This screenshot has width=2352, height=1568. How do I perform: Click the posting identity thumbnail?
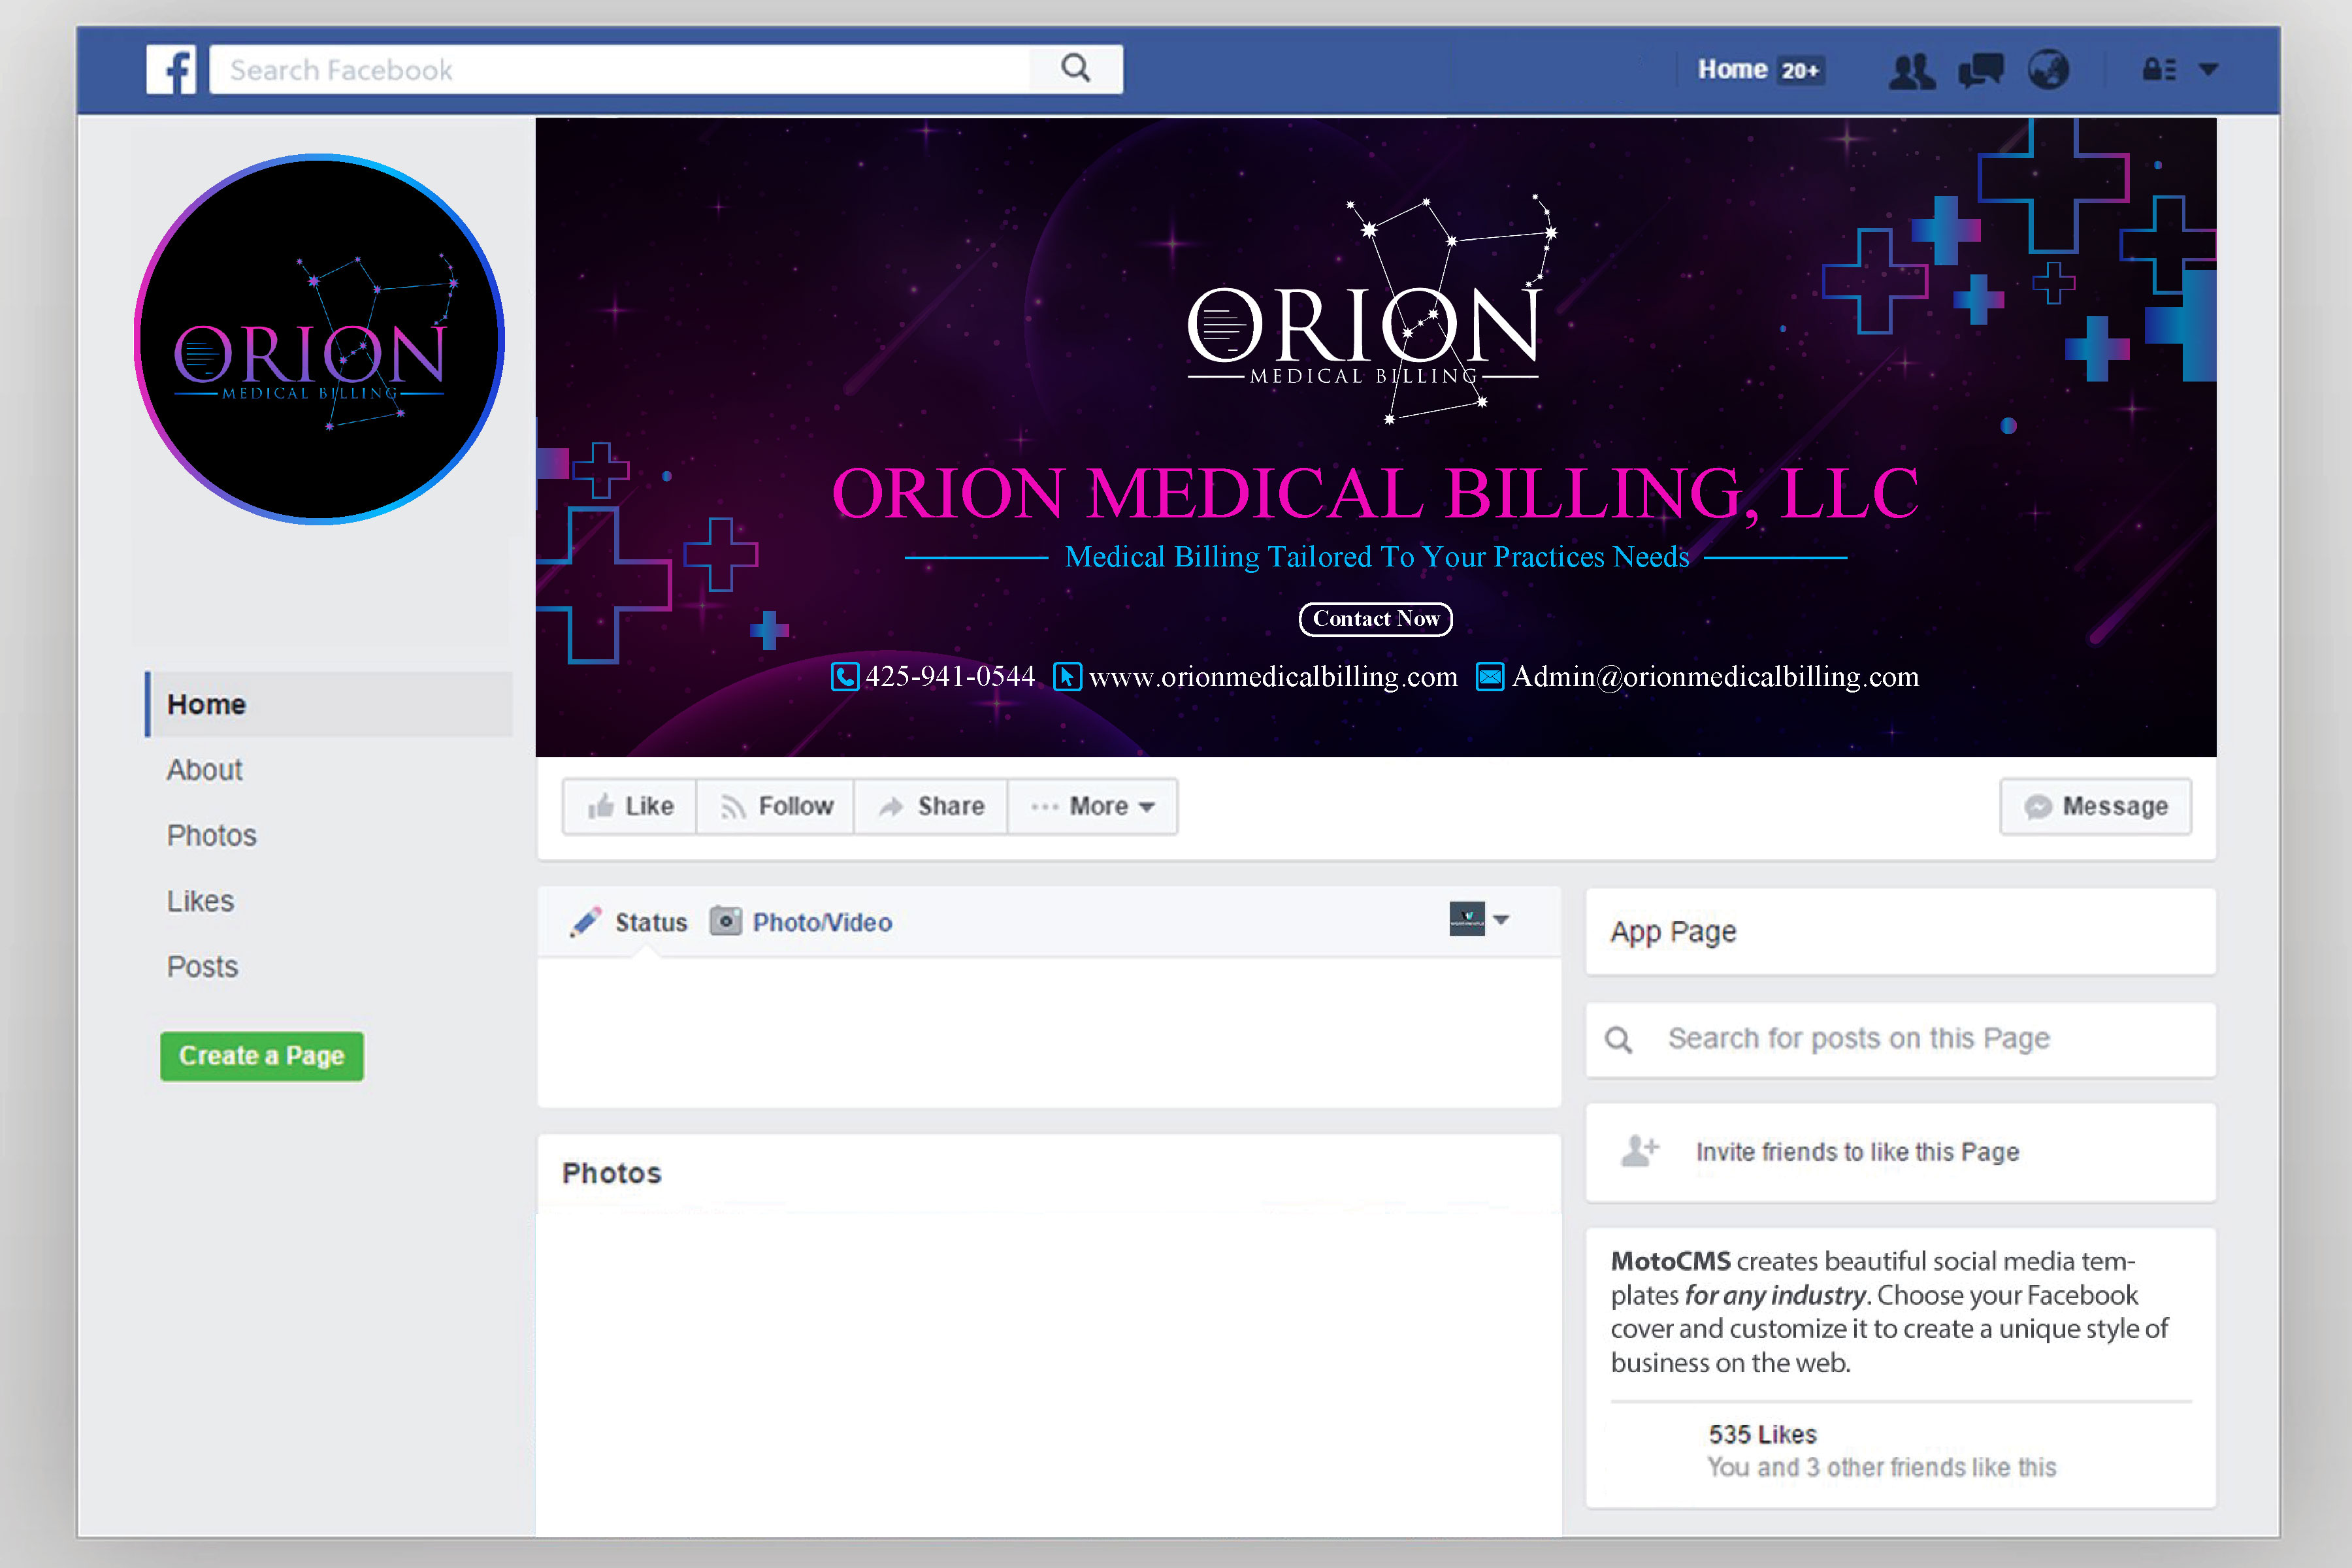pyautogui.click(x=1467, y=918)
